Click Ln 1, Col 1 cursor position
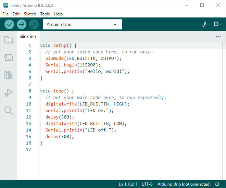The image size is (226, 188). point(128,184)
